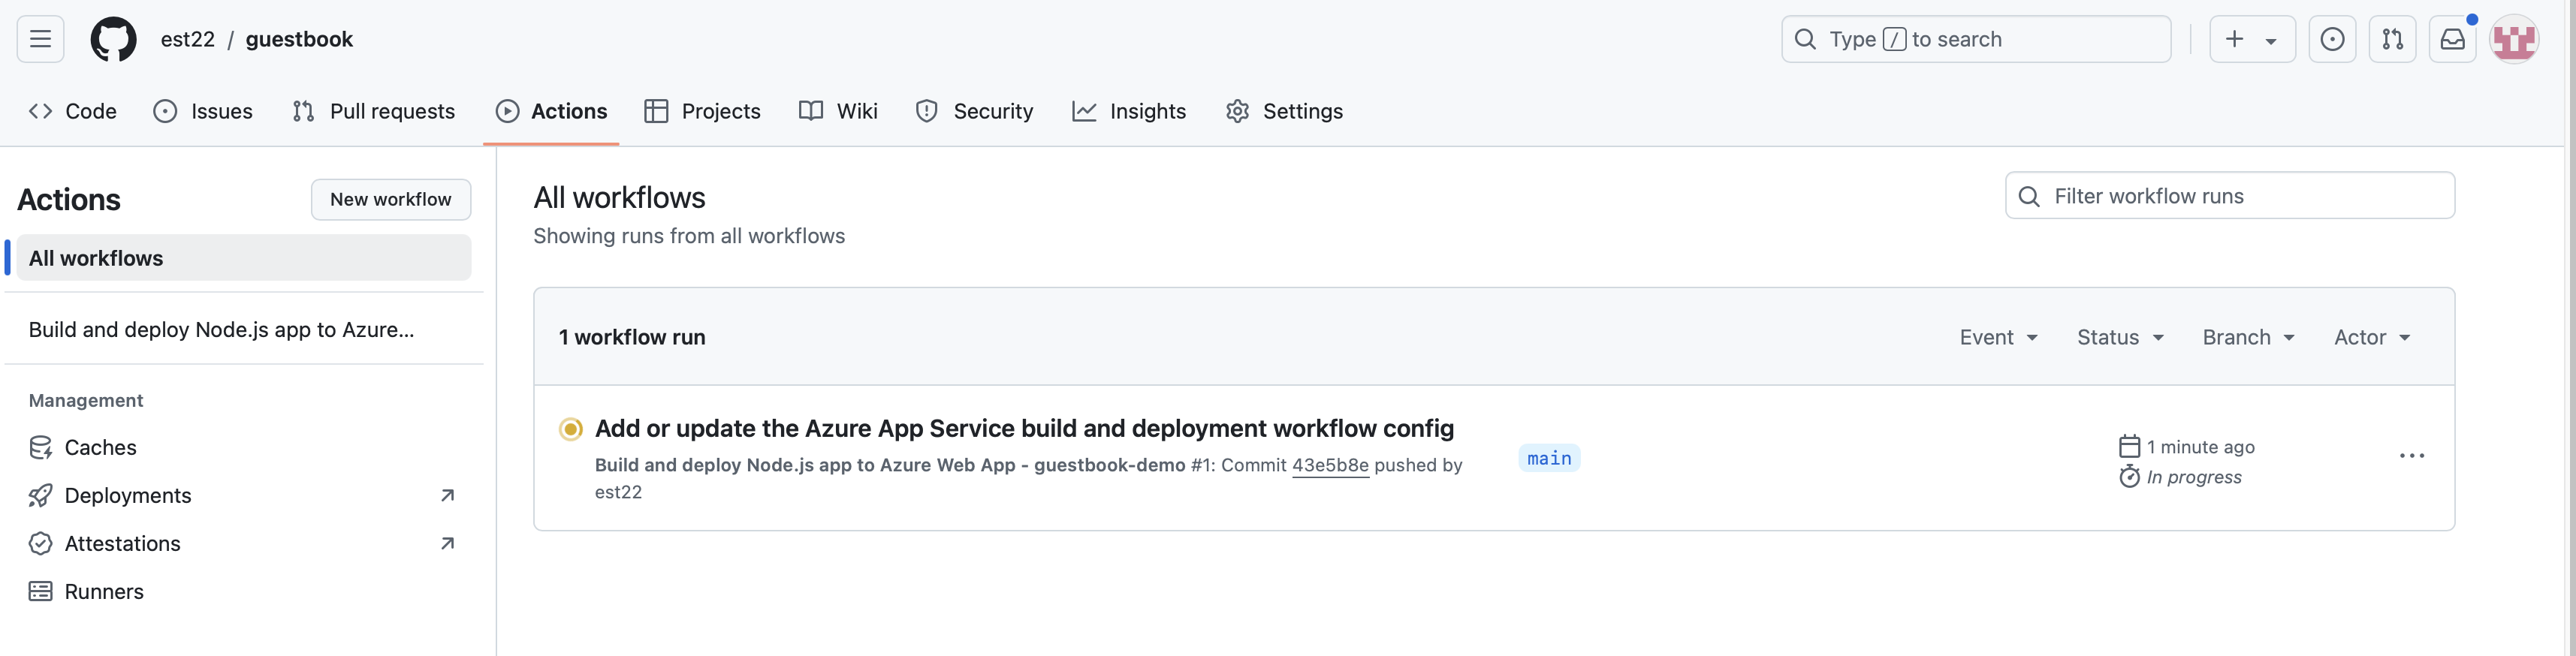Switch to the Code tab
This screenshot has width=2576, height=656.
point(73,111)
